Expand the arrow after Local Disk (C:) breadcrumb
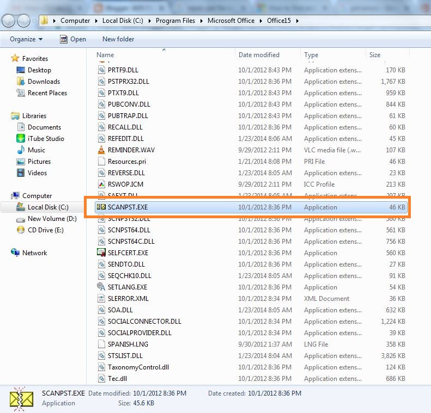The width and height of the screenshot is (431, 413). pyautogui.click(x=149, y=21)
